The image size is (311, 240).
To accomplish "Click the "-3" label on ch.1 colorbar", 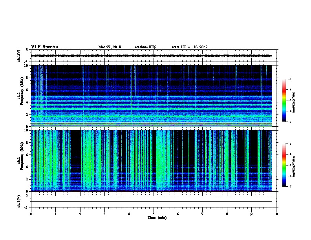I will (289, 79).
